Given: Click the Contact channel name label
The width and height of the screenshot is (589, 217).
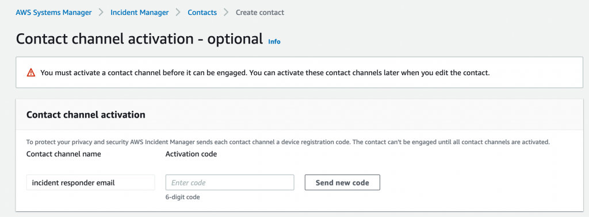Looking at the screenshot, I should coord(63,154).
